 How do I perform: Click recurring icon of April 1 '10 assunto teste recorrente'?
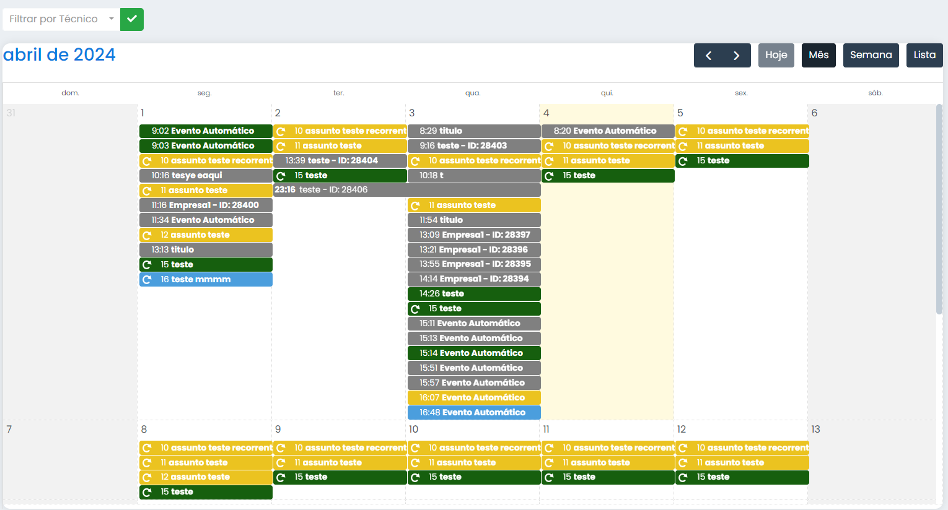point(147,161)
